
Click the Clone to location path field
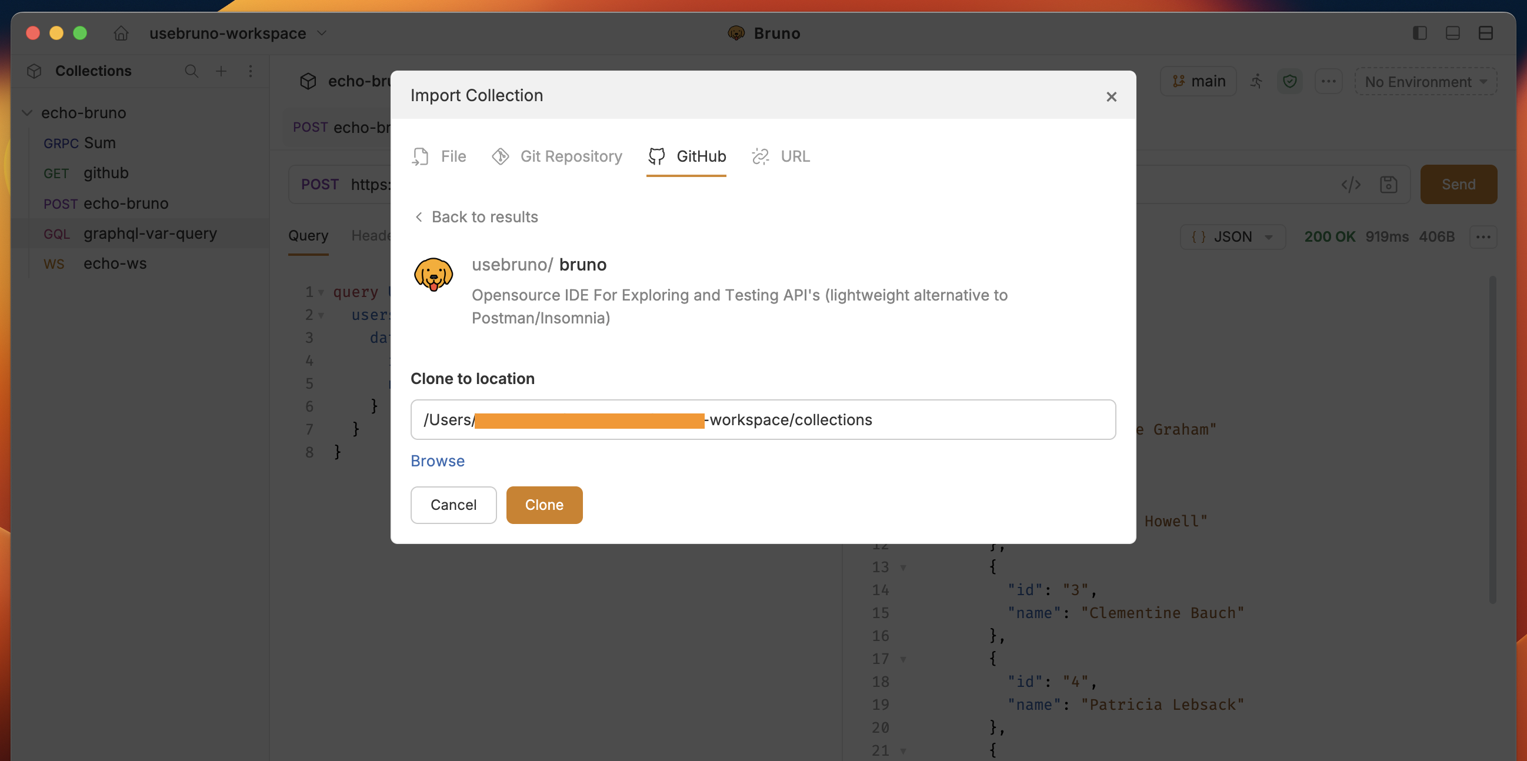point(762,420)
